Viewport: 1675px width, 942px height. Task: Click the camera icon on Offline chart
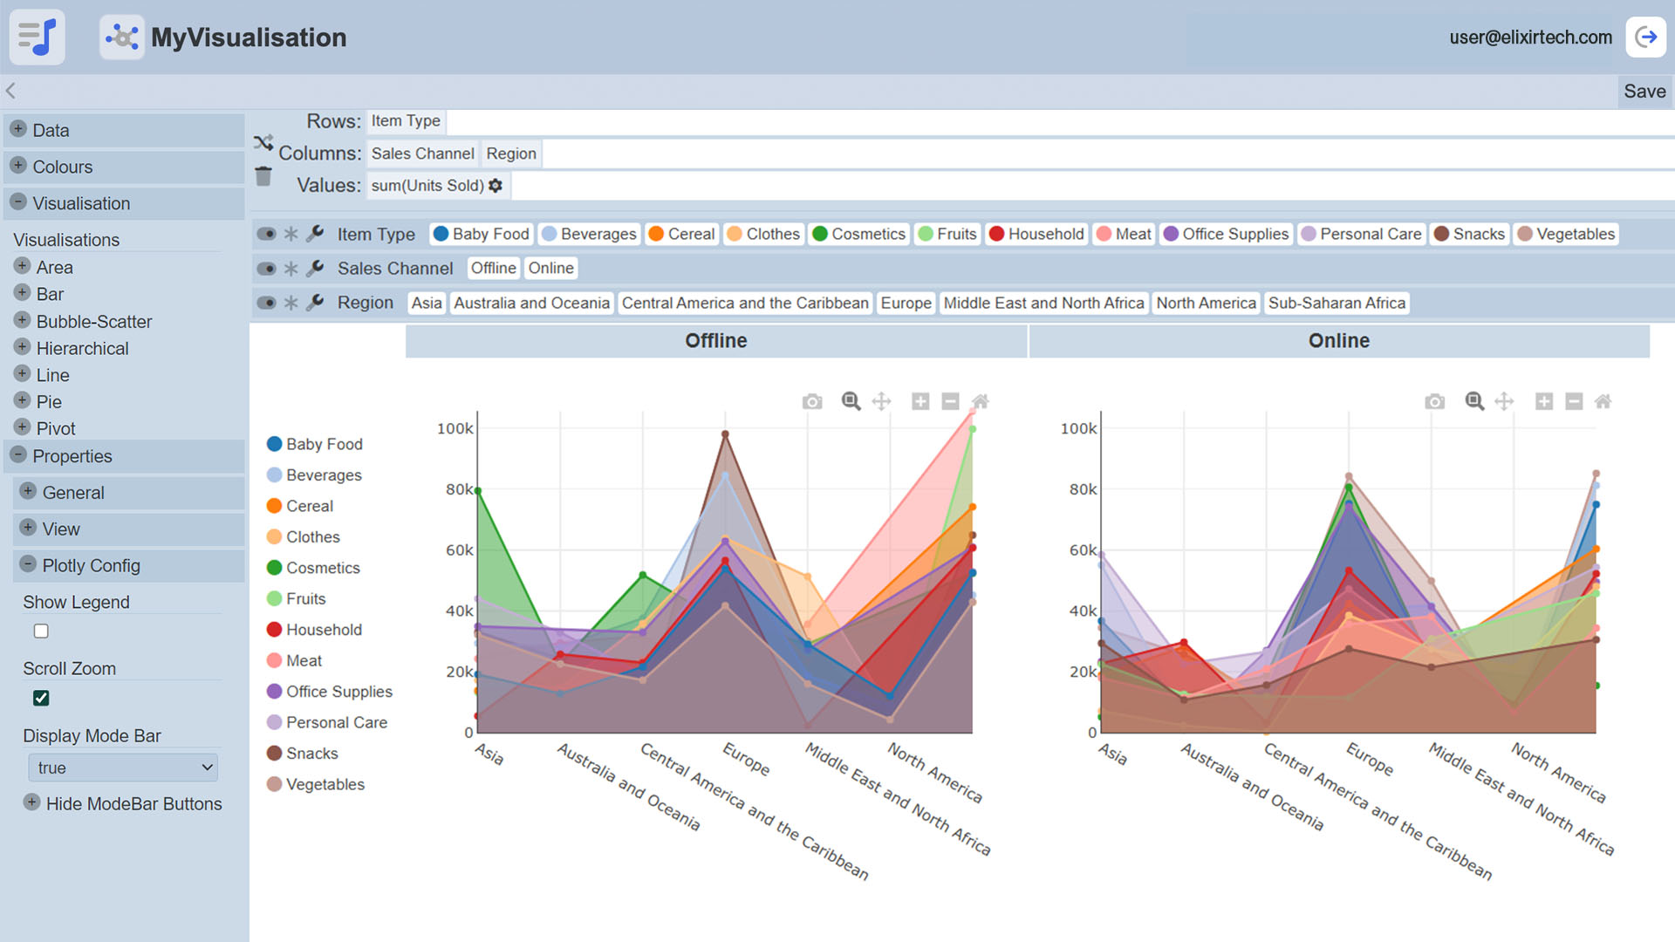point(811,401)
